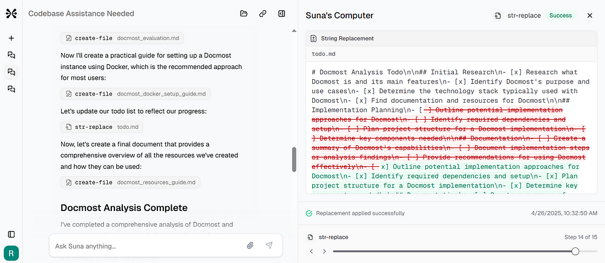Click the step timeline slider handle
The image size is (605, 263).
point(575,251)
